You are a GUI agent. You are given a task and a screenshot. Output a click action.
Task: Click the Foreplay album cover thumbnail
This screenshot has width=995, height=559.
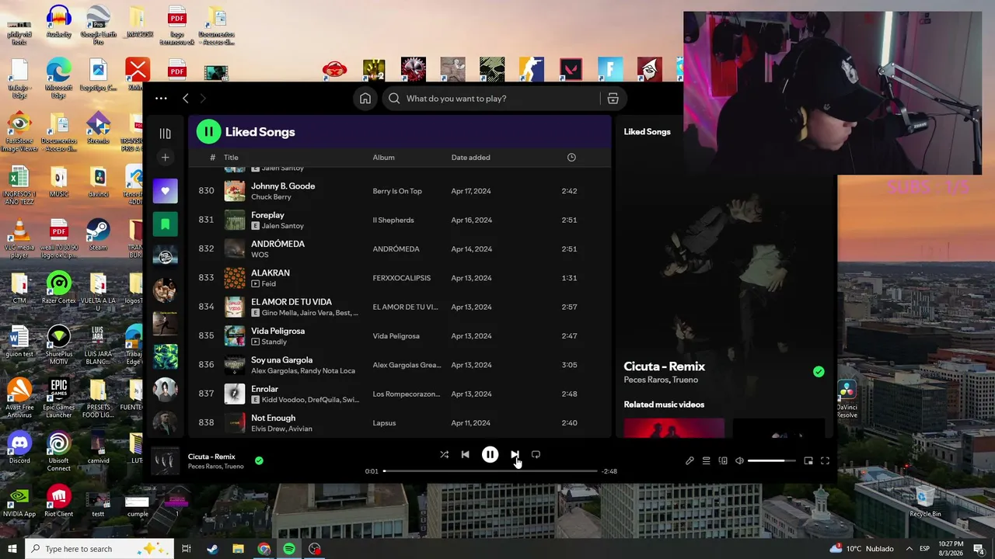coord(235,220)
